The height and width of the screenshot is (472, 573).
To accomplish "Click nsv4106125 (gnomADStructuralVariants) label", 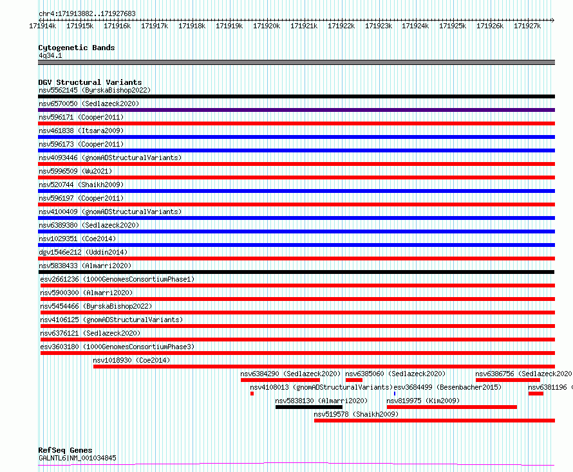I will (x=111, y=320).
